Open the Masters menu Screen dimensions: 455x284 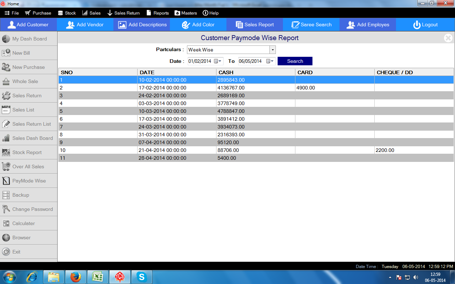click(186, 13)
